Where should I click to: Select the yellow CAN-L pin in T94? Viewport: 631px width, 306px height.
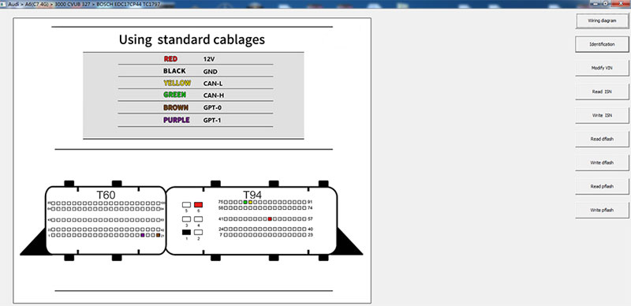[250, 202]
